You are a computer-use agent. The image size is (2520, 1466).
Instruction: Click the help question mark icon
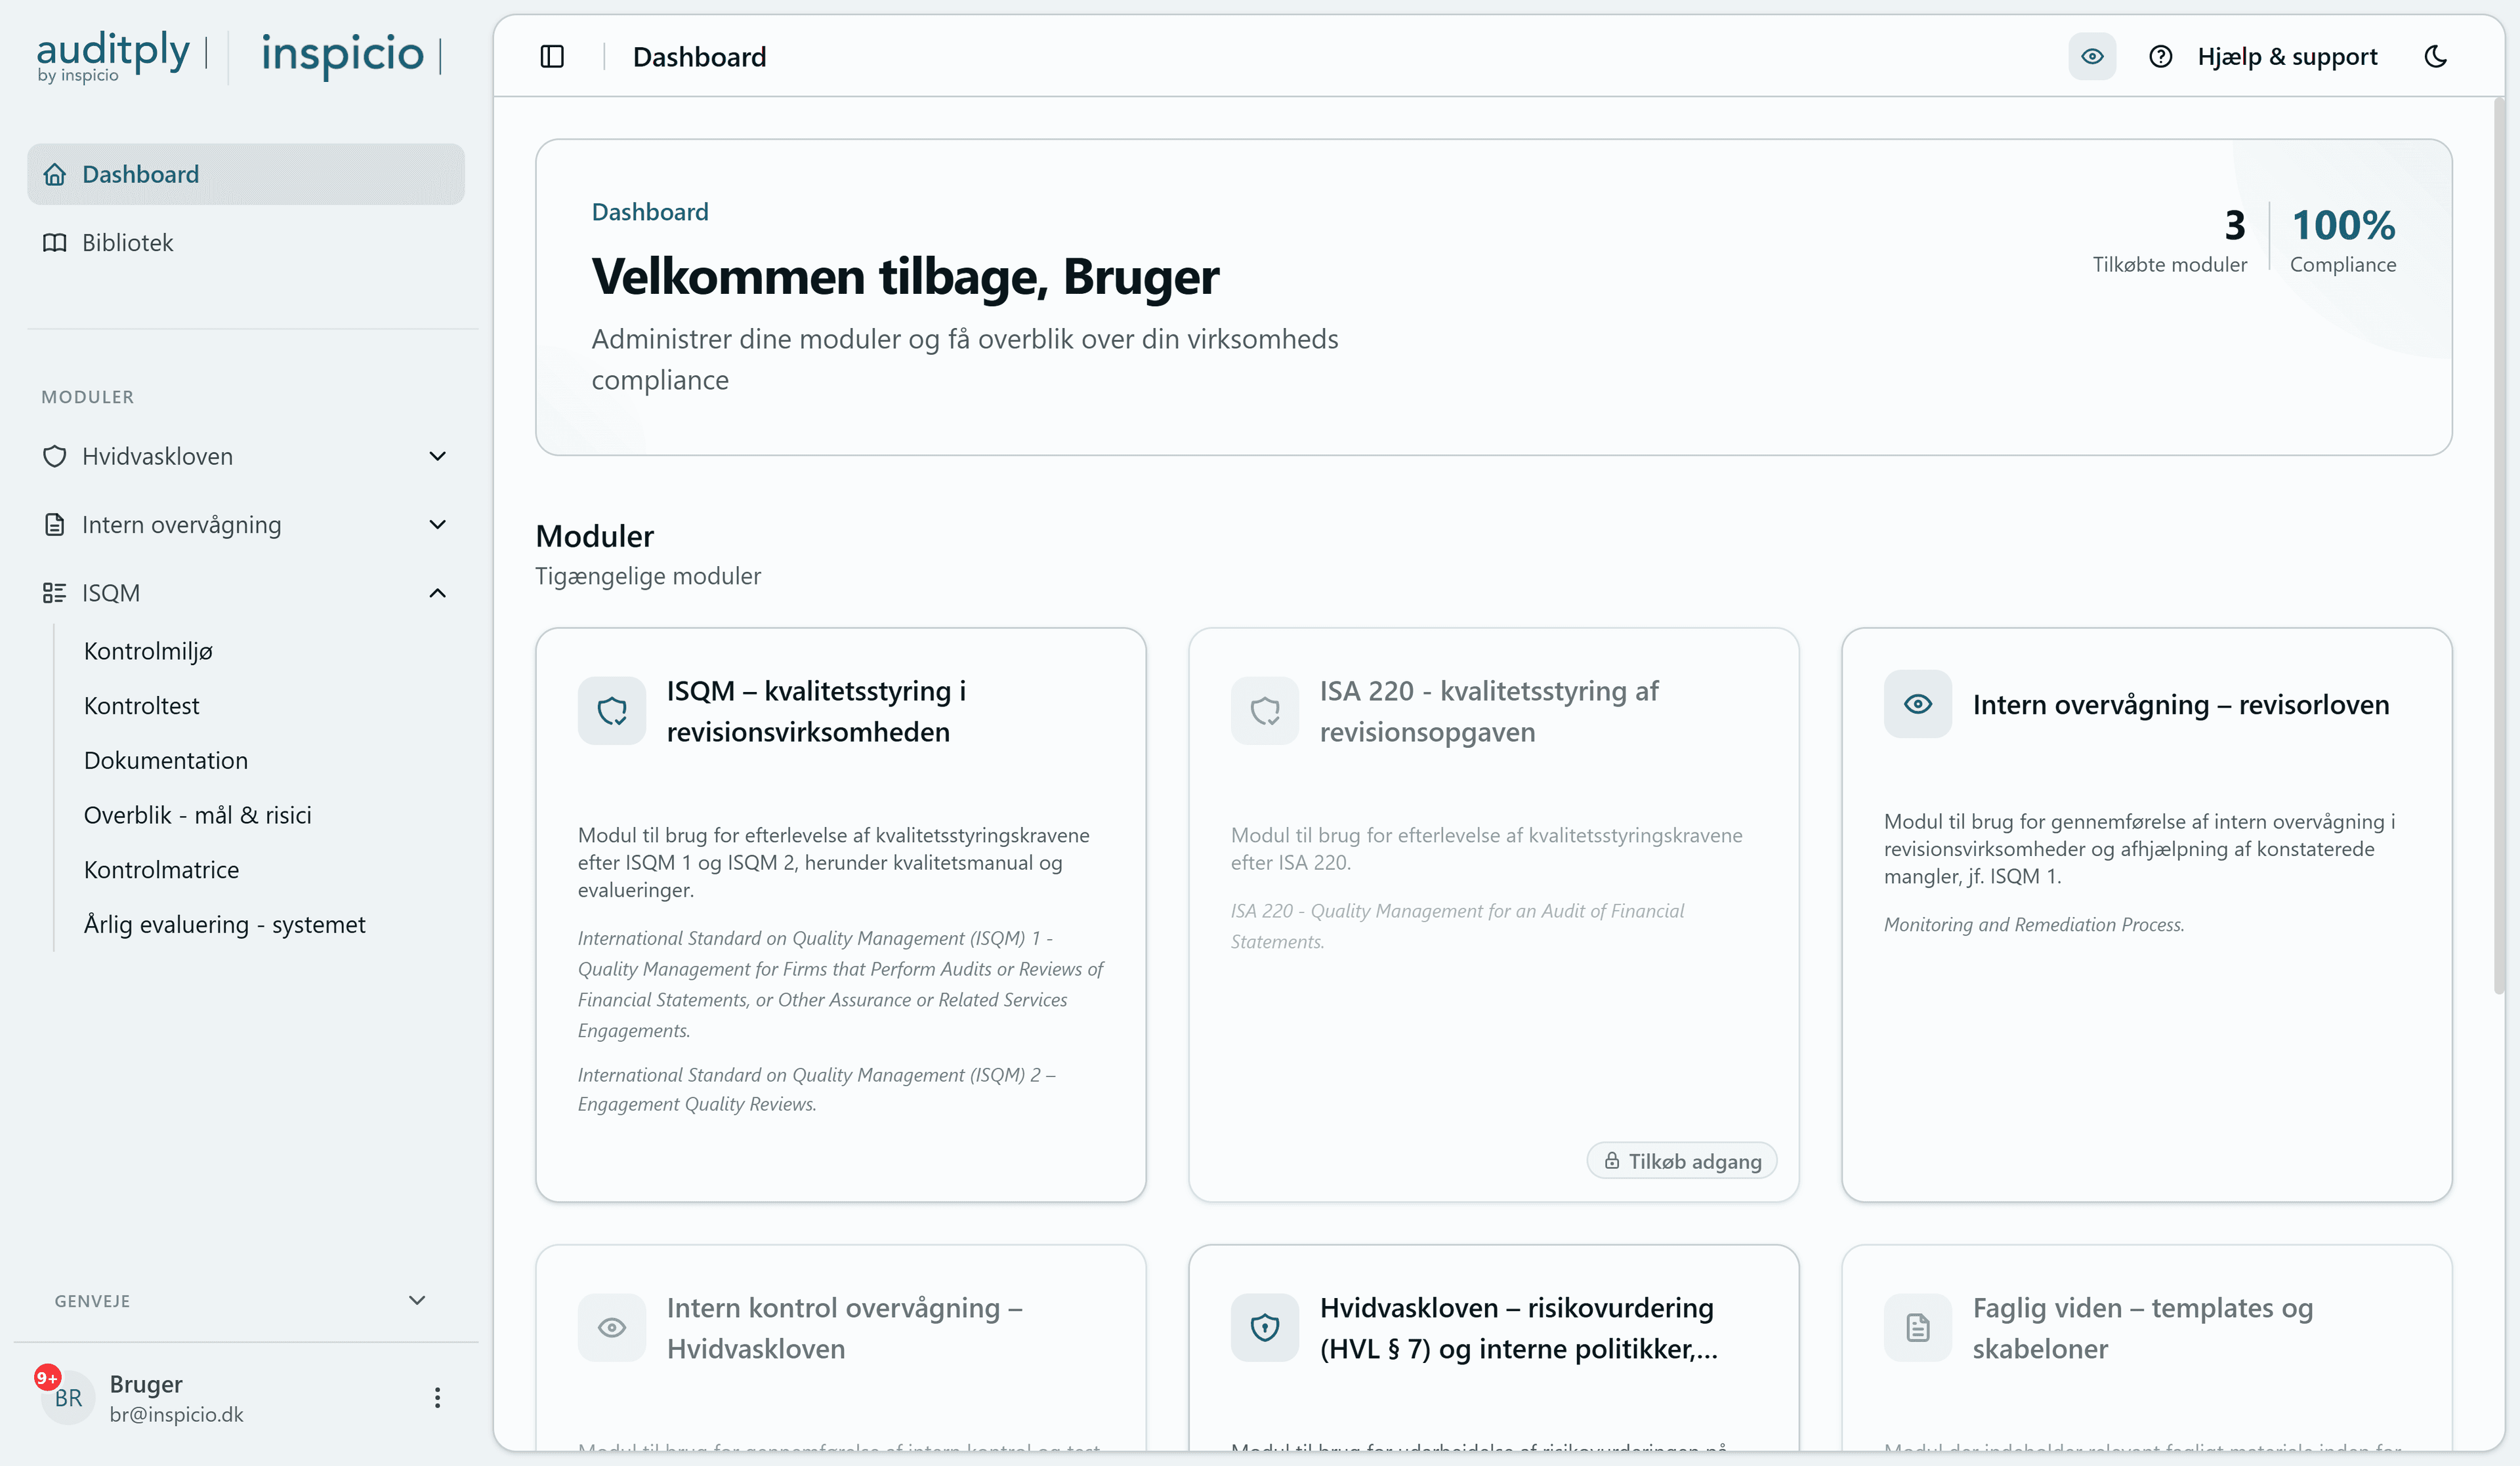tap(2160, 57)
